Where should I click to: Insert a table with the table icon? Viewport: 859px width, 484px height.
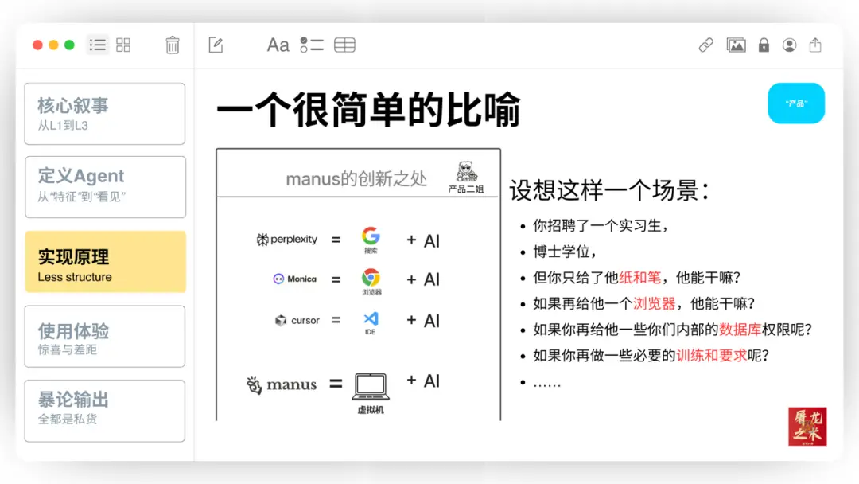point(344,45)
